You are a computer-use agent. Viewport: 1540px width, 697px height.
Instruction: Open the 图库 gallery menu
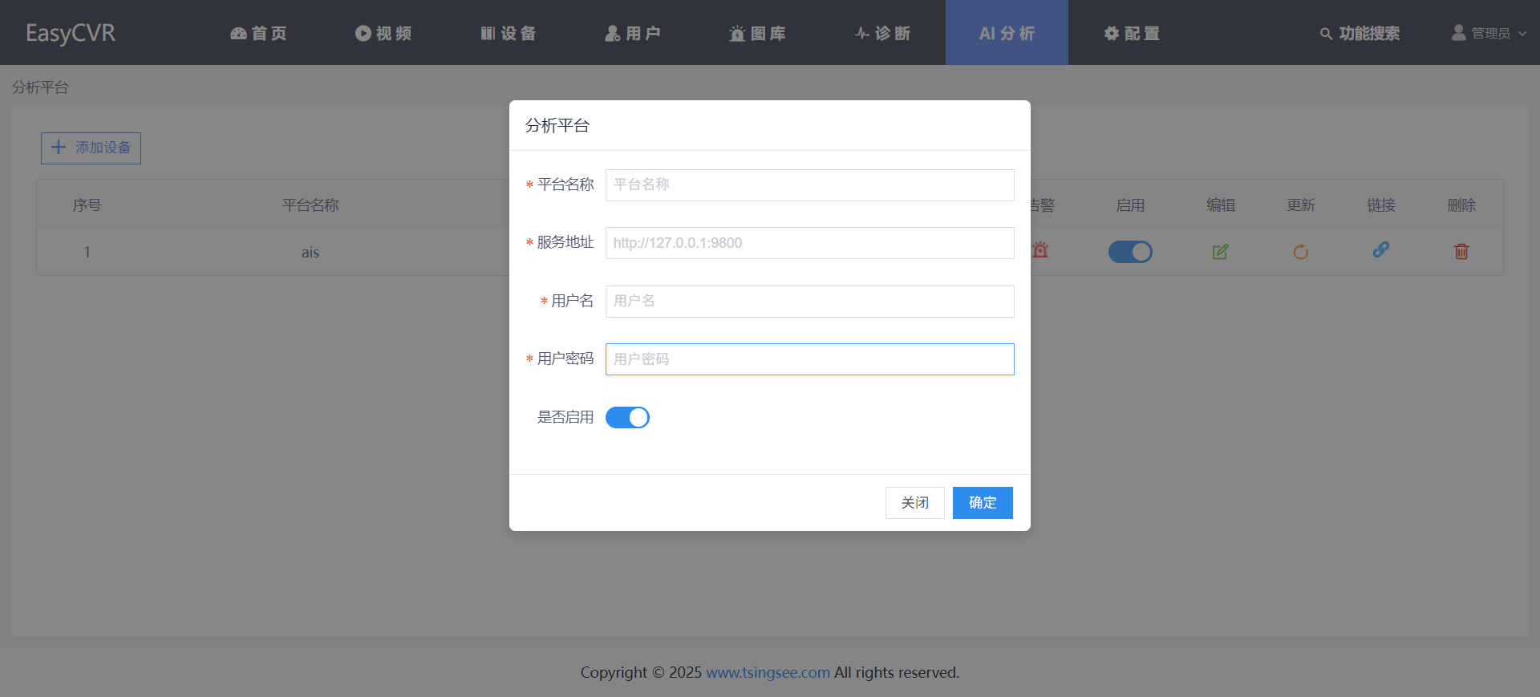757,33
